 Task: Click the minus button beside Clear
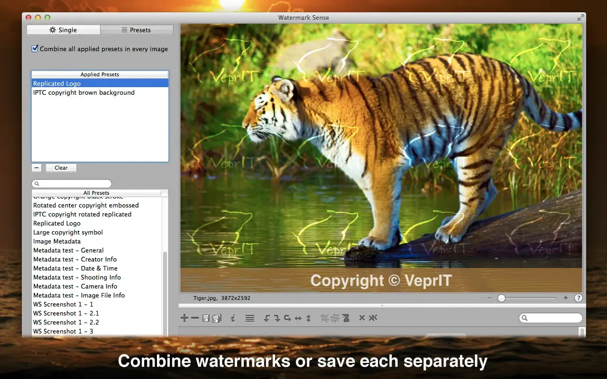coord(37,168)
